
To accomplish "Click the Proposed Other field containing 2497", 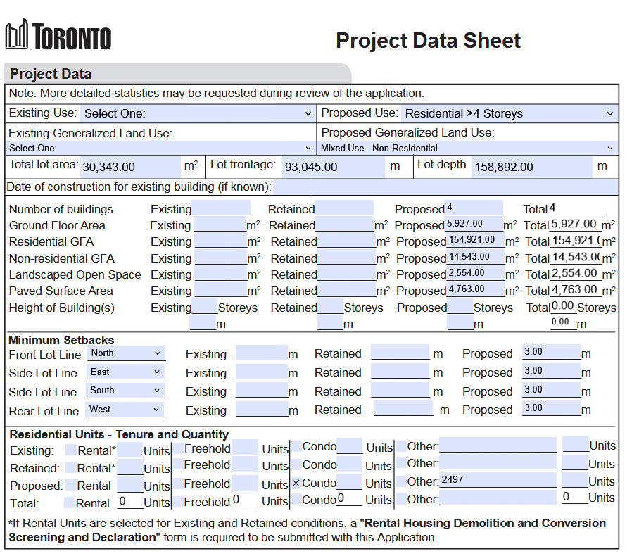I will click(x=498, y=481).
